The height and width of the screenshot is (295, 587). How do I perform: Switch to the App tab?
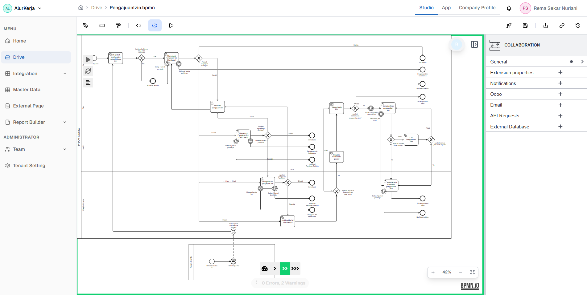click(446, 8)
